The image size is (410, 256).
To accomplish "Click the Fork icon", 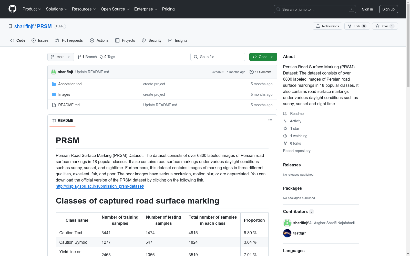I will pyautogui.click(x=350, y=26).
